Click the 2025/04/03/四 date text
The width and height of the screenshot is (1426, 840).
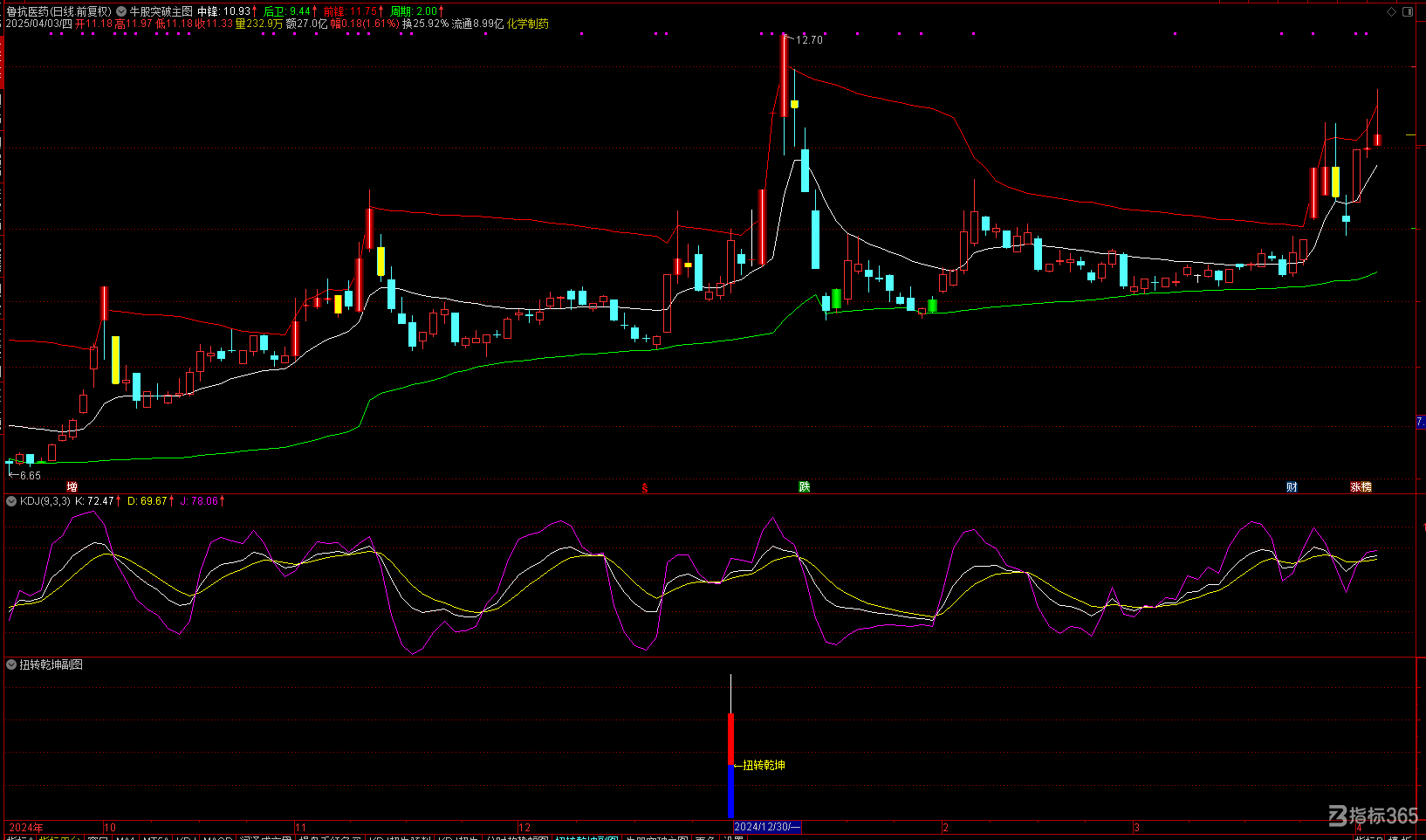click(x=38, y=24)
